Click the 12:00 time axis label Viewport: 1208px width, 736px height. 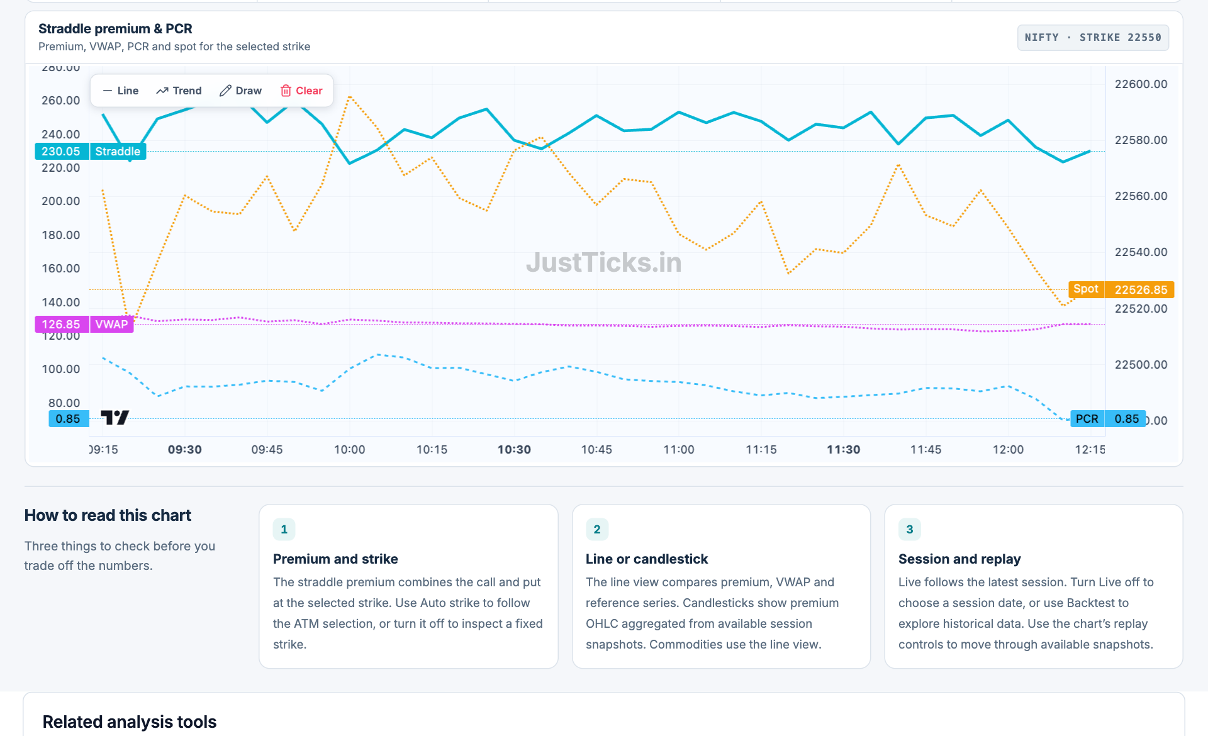tap(1008, 450)
